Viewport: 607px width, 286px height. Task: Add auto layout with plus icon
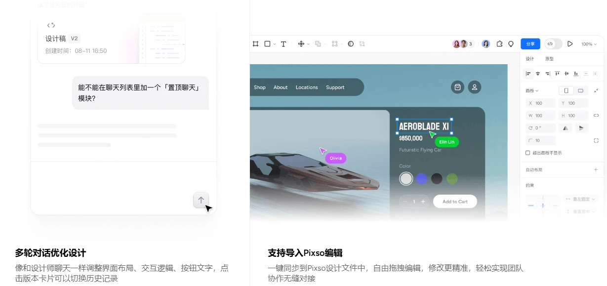[596, 169]
